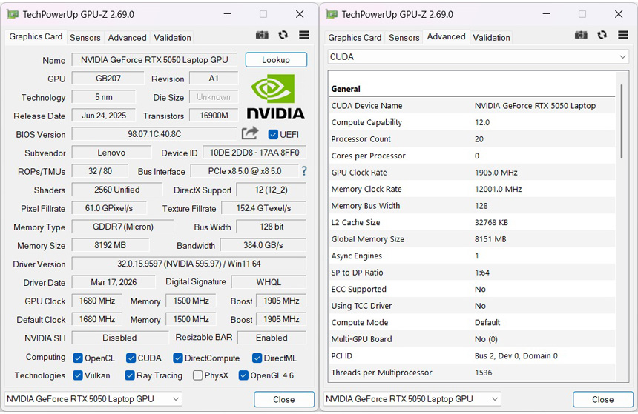This screenshot has width=638, height=414.
Task: Toggle the Ray Tracing checkbox
Action: 130,375
